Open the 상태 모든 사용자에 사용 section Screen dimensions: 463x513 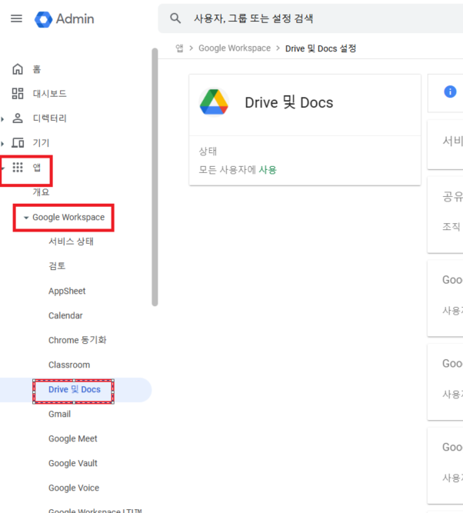pos(305,161)
